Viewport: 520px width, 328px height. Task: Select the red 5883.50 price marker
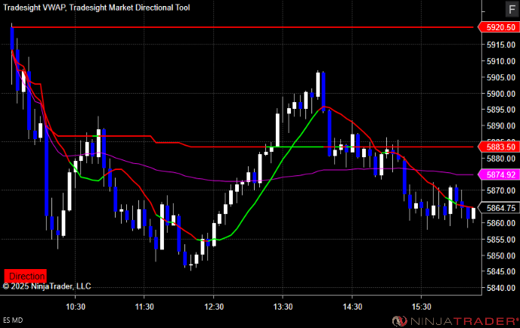click(498, 147)
